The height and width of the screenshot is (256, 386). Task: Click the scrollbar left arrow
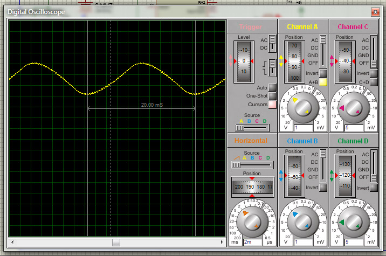pos(12,242)
